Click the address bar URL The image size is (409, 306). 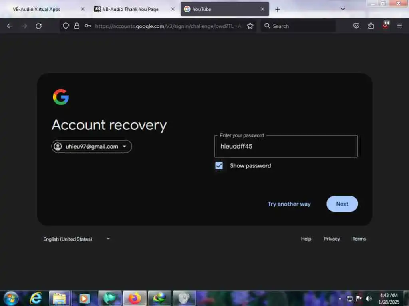coord(169,26)
